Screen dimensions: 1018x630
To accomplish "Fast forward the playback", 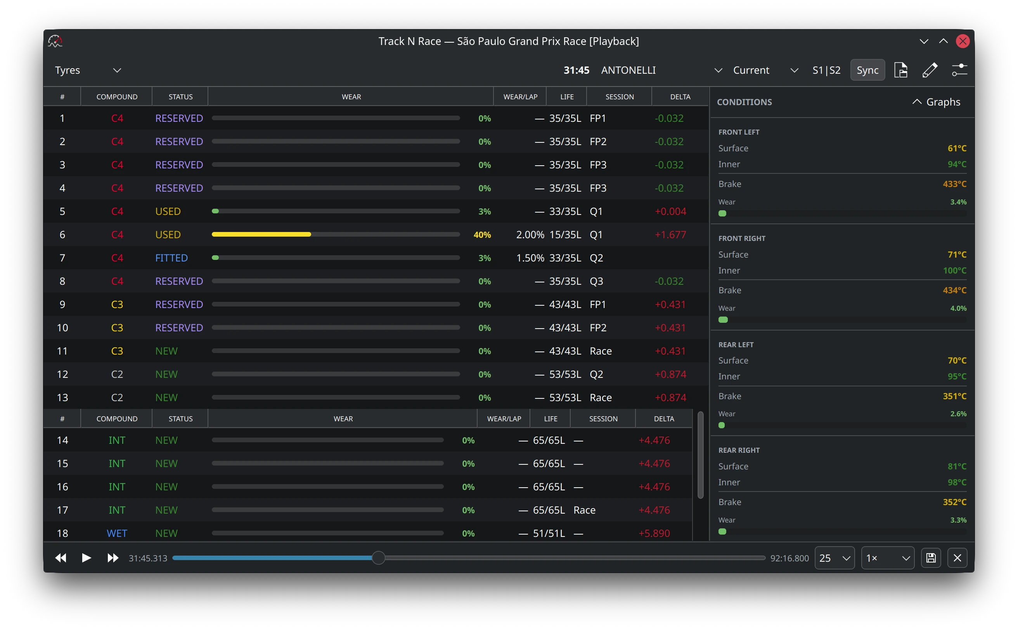I will (113, 558).
